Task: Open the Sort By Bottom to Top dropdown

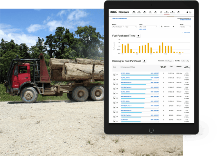Action: pyautogui.click(x=186, y=61)
